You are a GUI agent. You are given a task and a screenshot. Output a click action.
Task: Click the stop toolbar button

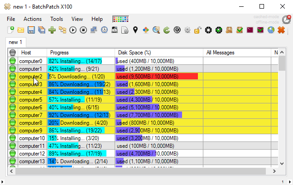(83, 30)
